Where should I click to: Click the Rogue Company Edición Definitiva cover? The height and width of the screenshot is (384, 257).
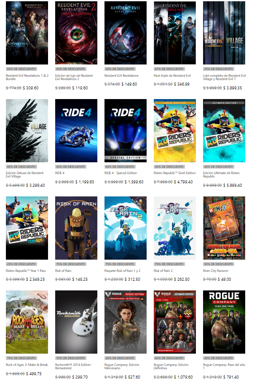point(174,322)
